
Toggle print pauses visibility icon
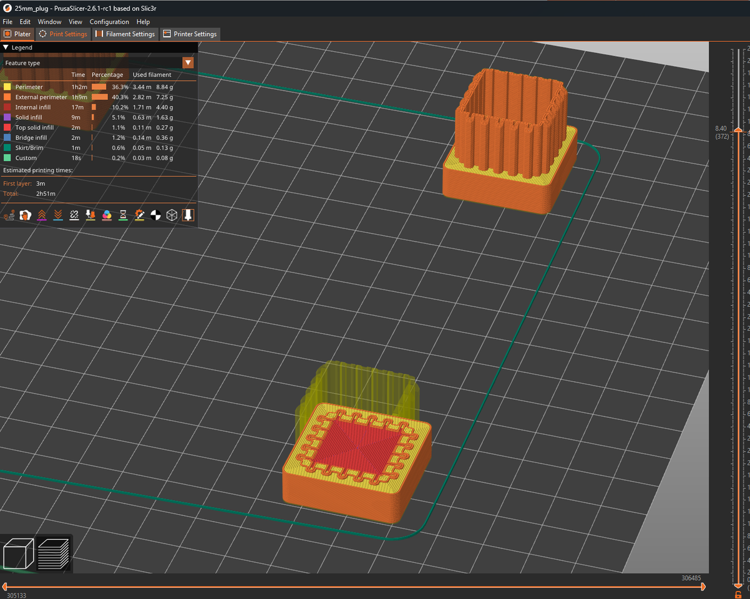pos(123,215)
